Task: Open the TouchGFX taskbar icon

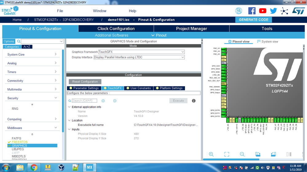Action: pyautogui.click(x=48, y=167)
